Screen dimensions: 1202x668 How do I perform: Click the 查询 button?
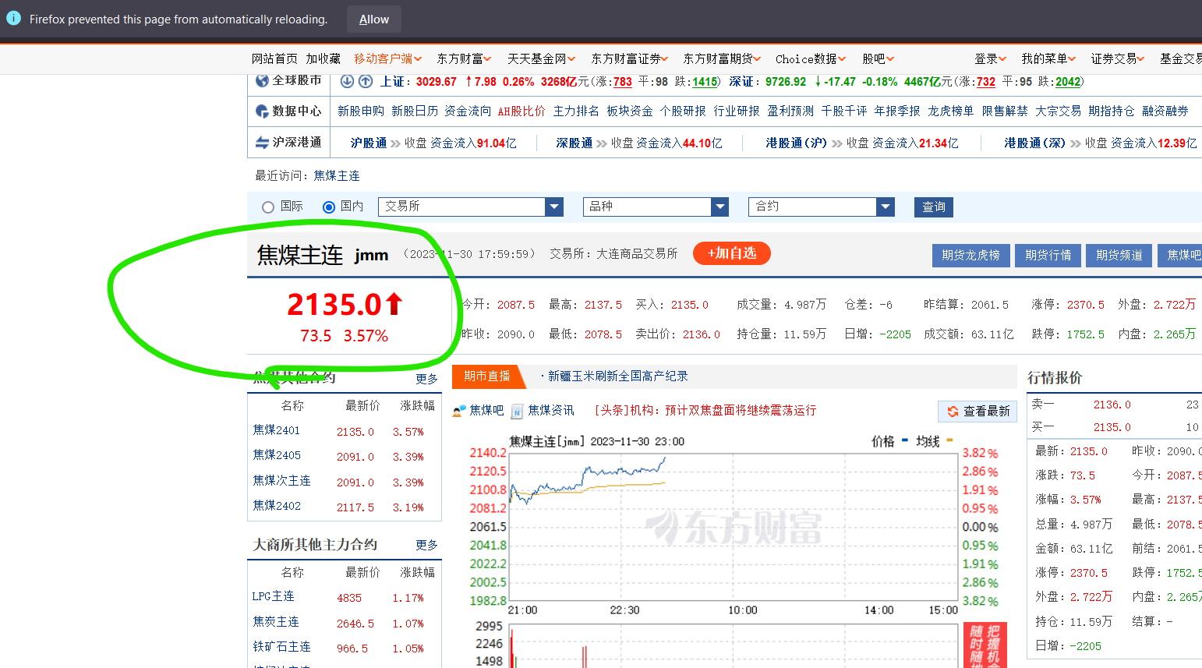pyautogui.click(x=934, y=207)
